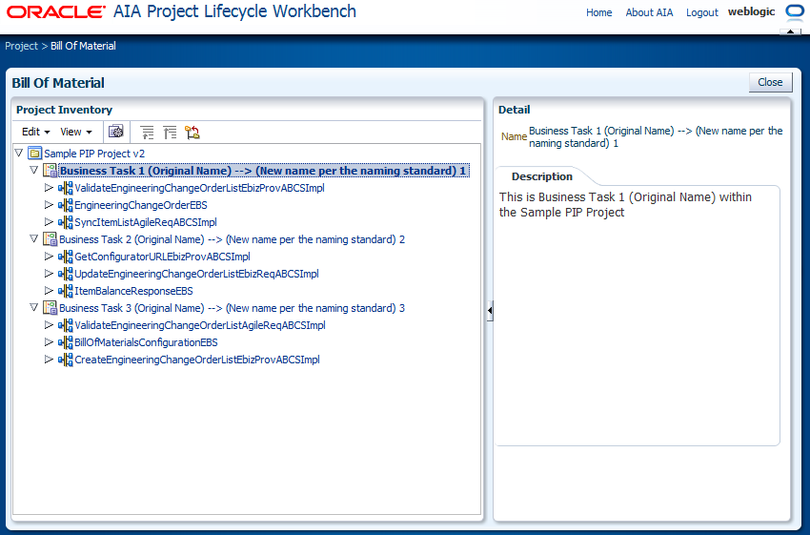Click the Business Task 3 task icon

[51, 308]
